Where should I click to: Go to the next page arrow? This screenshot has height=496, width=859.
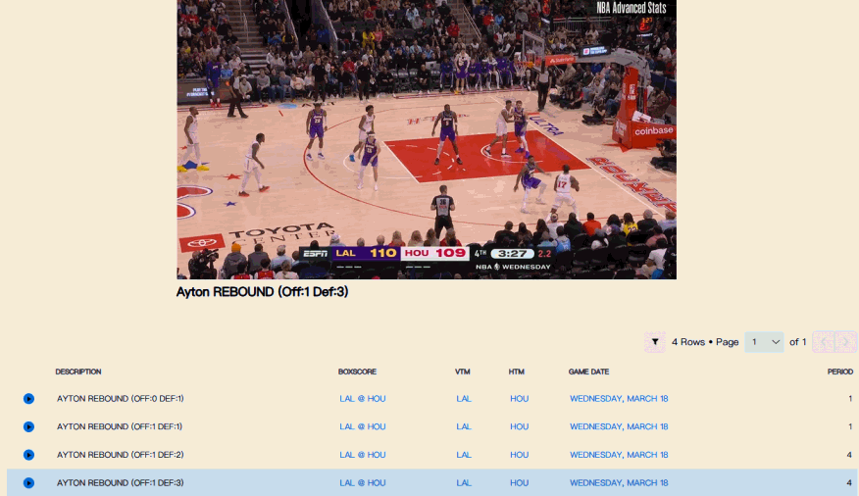coord(846,342)
